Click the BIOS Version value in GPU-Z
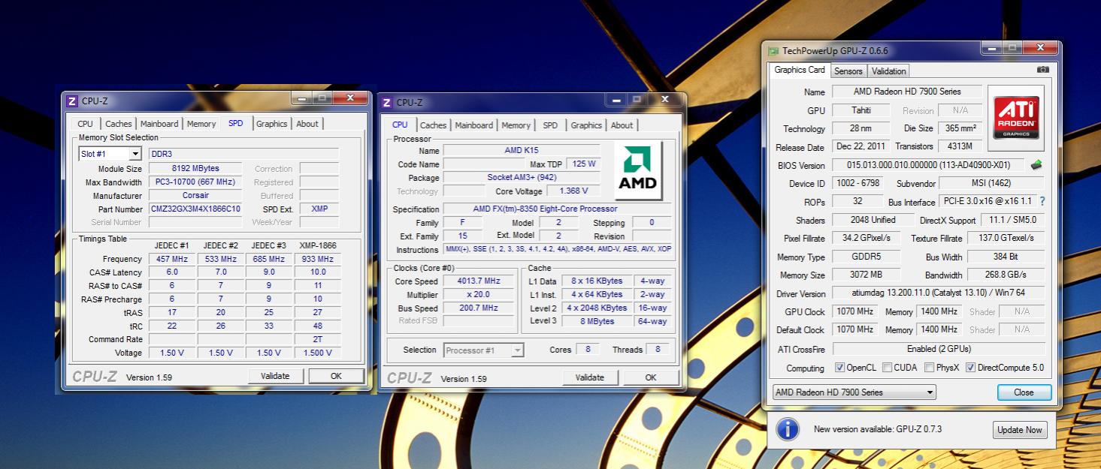 (x=928, y=165)
